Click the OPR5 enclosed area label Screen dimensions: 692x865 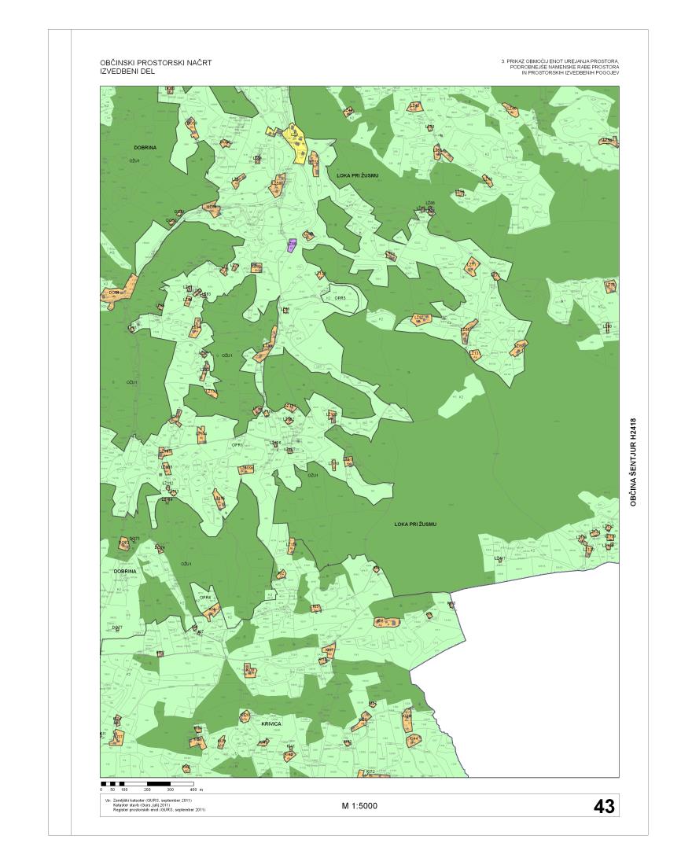340,299
